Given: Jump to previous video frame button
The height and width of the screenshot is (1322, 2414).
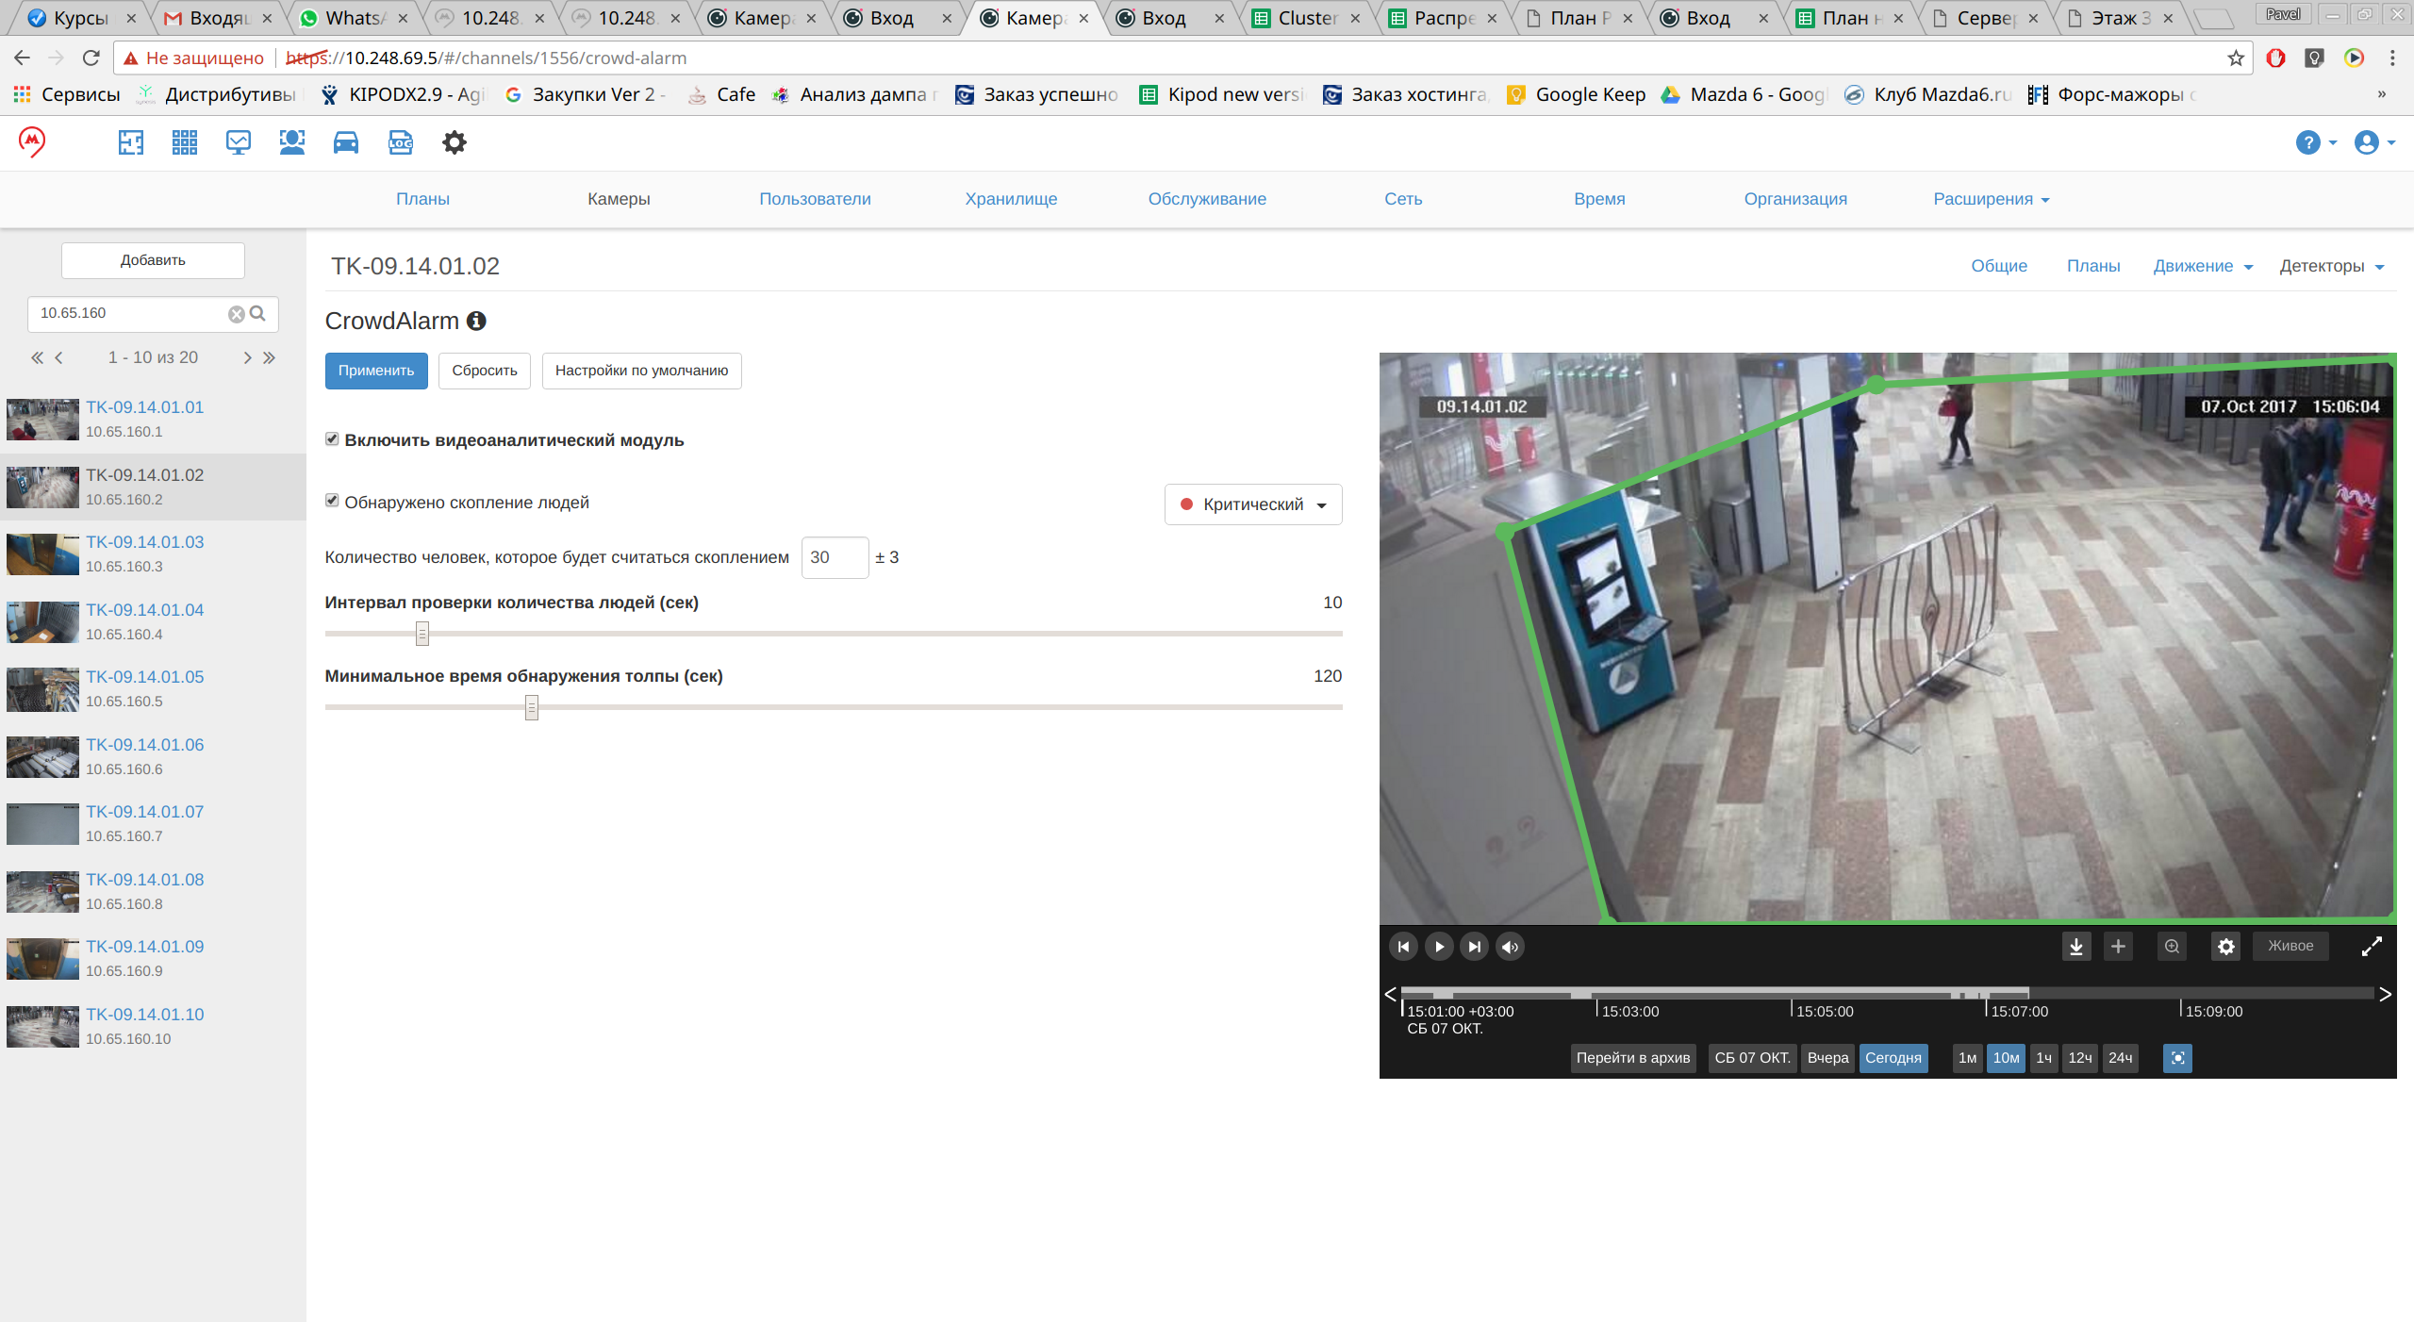Looking at the screenshot, I should (x=1403, y=946).
